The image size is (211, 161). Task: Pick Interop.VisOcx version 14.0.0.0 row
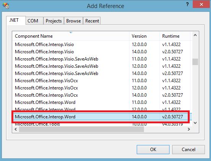point(102,95)
